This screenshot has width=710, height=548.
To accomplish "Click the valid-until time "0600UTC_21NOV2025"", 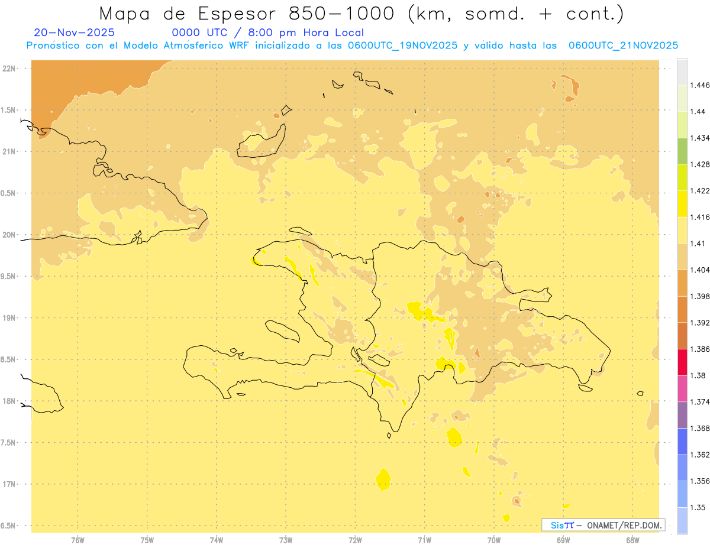I will 623,46.
